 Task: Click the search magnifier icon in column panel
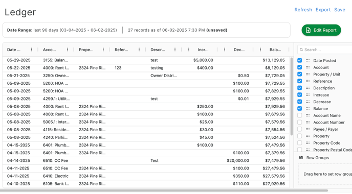(x=301, y=50)
